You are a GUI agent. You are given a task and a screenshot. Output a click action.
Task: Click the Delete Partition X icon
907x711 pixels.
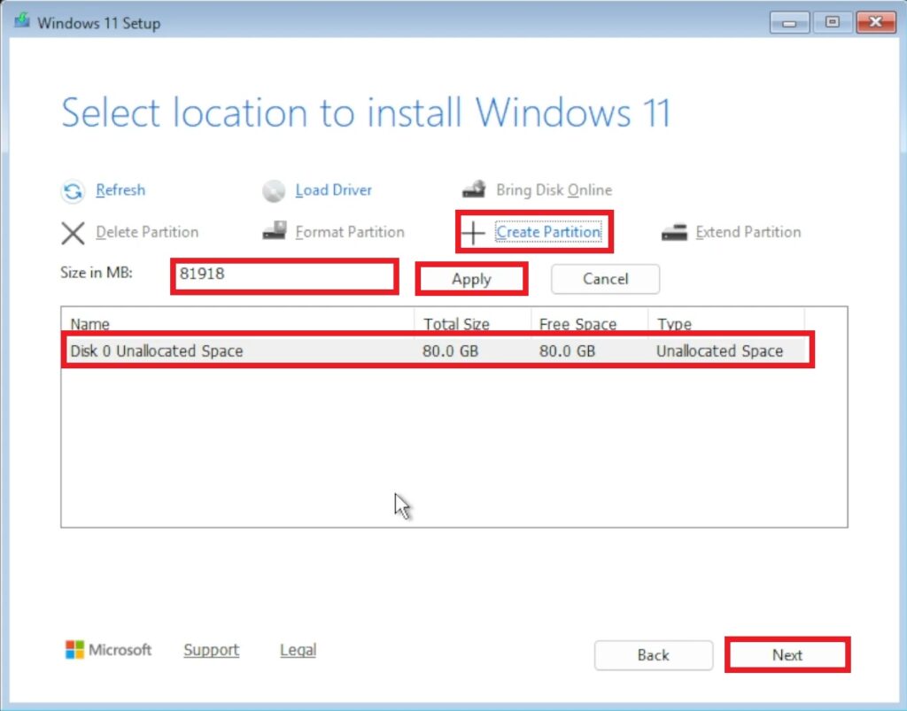click(73, 233)
